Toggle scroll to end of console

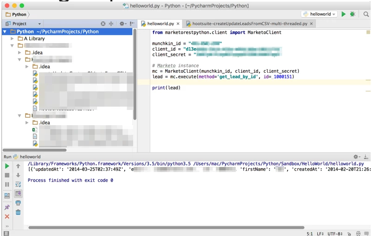[x=18, y=193]
